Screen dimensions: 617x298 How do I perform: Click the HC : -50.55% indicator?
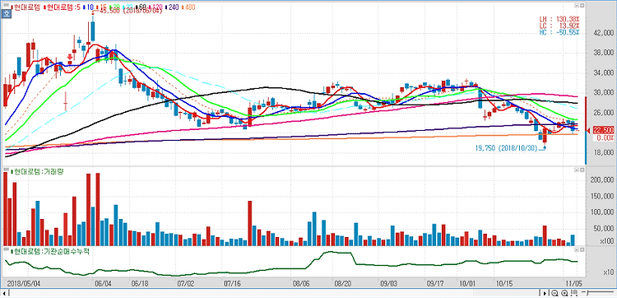pos(559,32)
